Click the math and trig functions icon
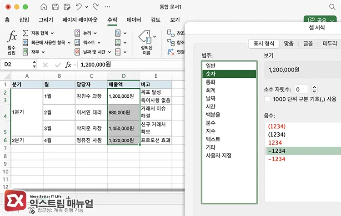Viewport: 341px width, 216px height. click(118, 42)
